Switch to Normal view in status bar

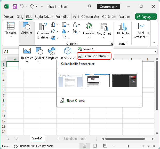pos(84,146)
